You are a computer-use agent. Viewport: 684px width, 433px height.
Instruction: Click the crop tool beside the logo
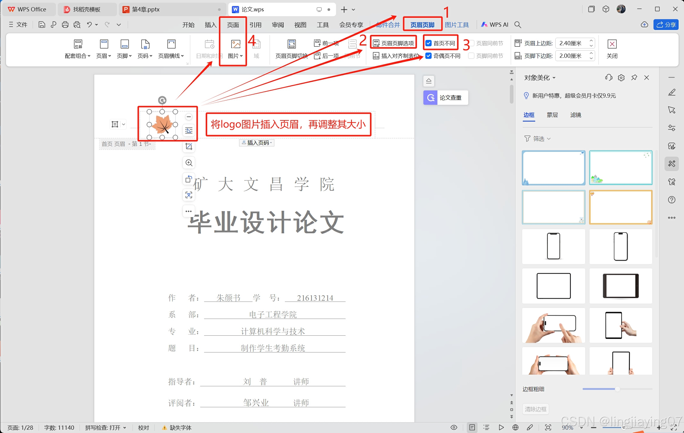pos(189,146)
